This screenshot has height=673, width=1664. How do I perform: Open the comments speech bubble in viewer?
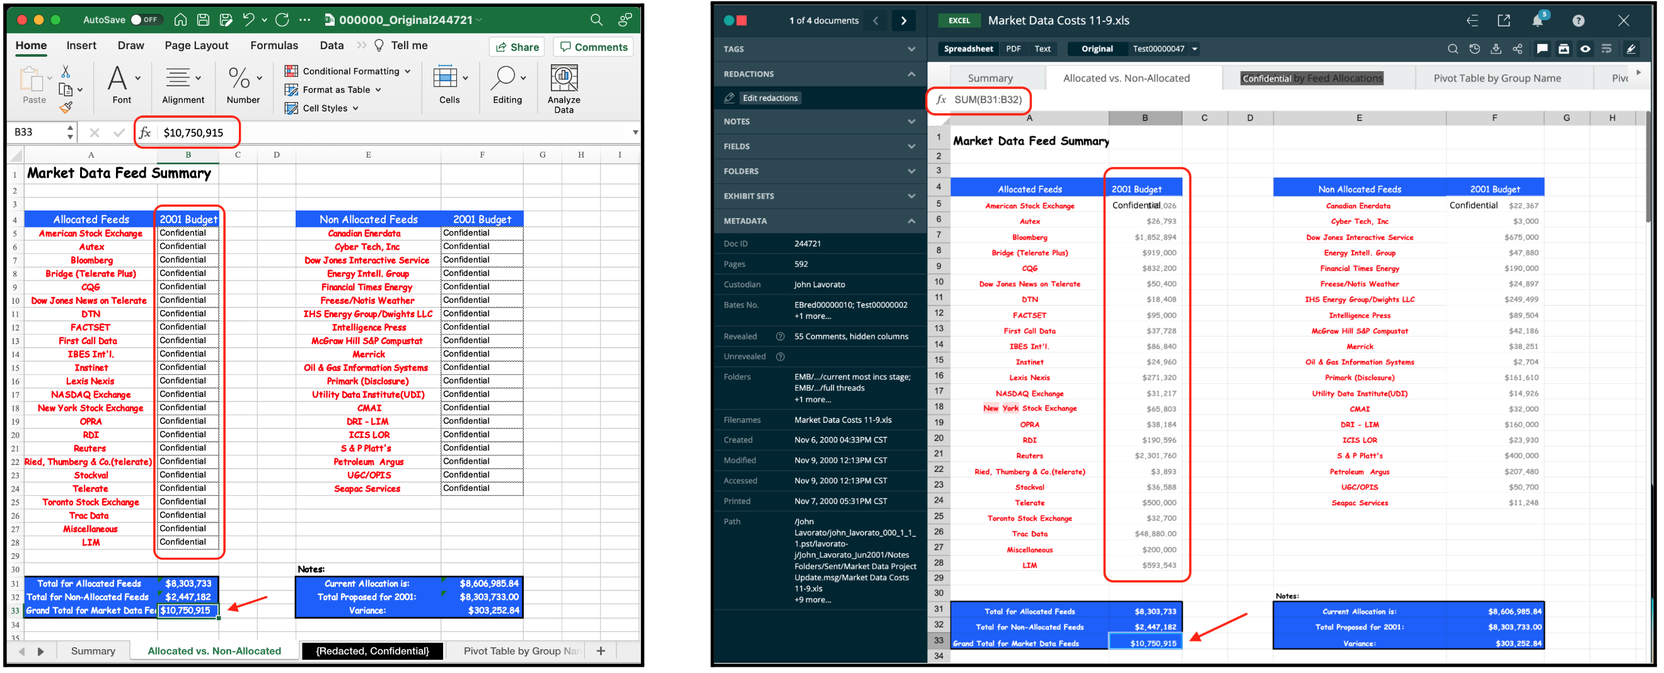(1542, 49)
